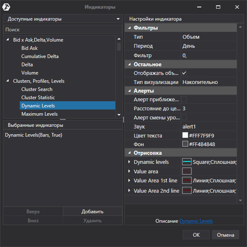
Task: Open the Dynamic Levels description link
Action: tap(196, 221)
